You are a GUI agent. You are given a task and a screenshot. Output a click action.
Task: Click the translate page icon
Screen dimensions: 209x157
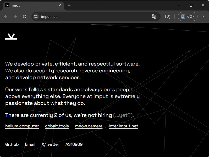point(154,17)
